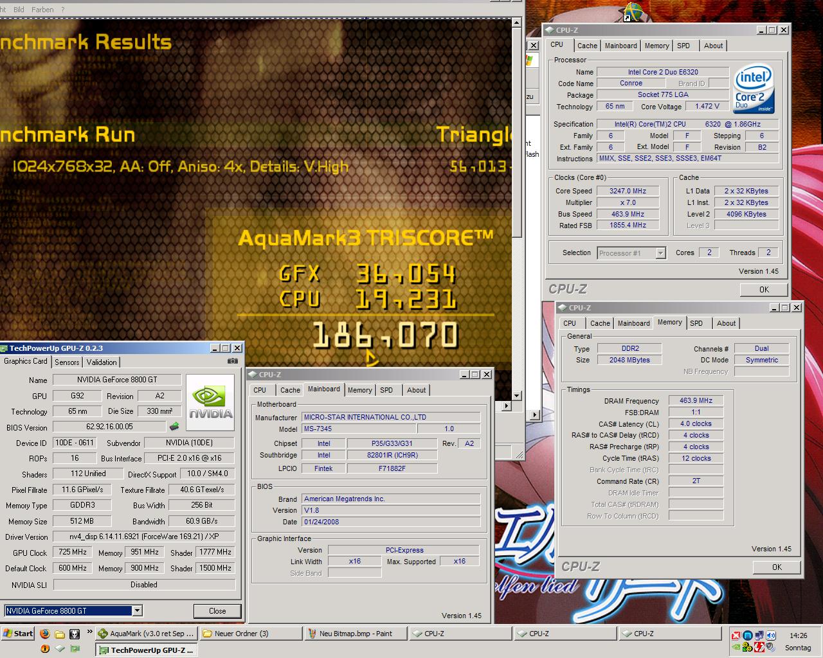Click OK in the Memory CPU-Z window
This screenshot has height=658, width=823.
pos(777,567)
